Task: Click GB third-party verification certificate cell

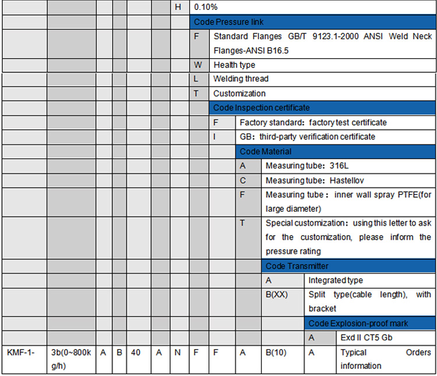Action: pyautogui.click(x=308, y=136)
